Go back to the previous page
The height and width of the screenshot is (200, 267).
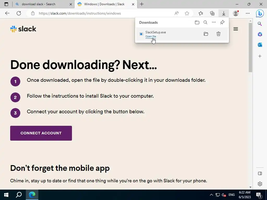pyautogui.click(x=7, y=13)
